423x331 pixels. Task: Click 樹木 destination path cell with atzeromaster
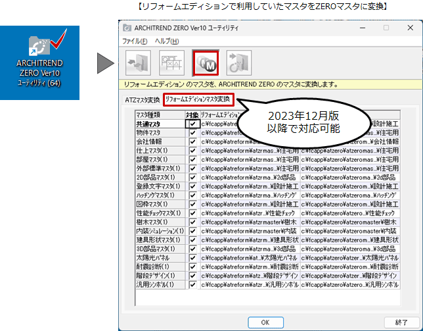350,222
